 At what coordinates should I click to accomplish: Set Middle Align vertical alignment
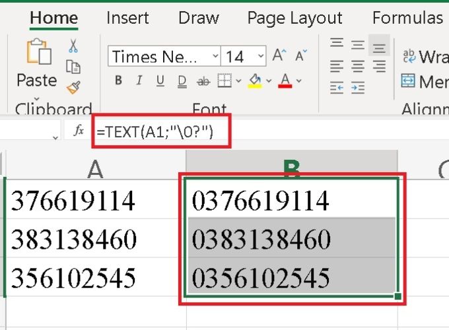(x=358, y=45)
